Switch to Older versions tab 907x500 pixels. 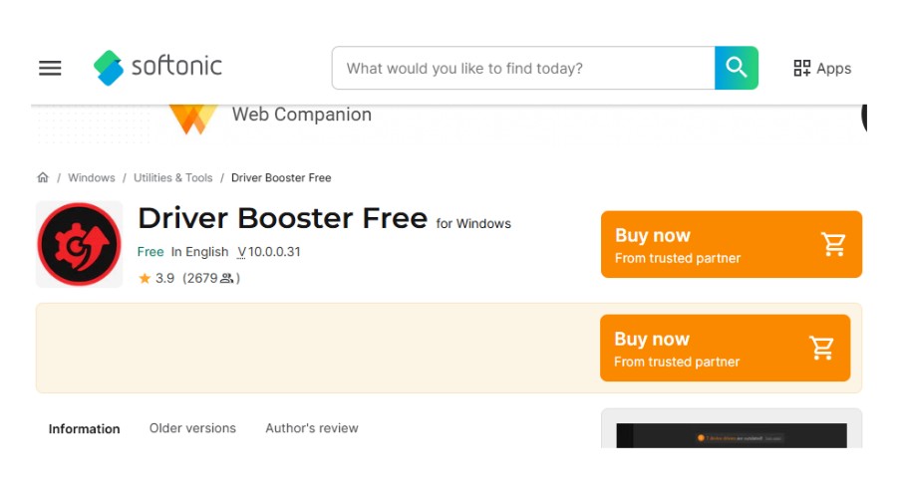[192, 428]
